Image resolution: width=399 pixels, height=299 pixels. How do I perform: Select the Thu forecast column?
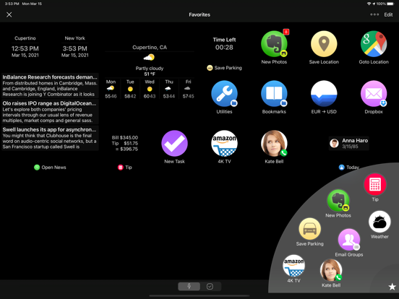[169, 89]
